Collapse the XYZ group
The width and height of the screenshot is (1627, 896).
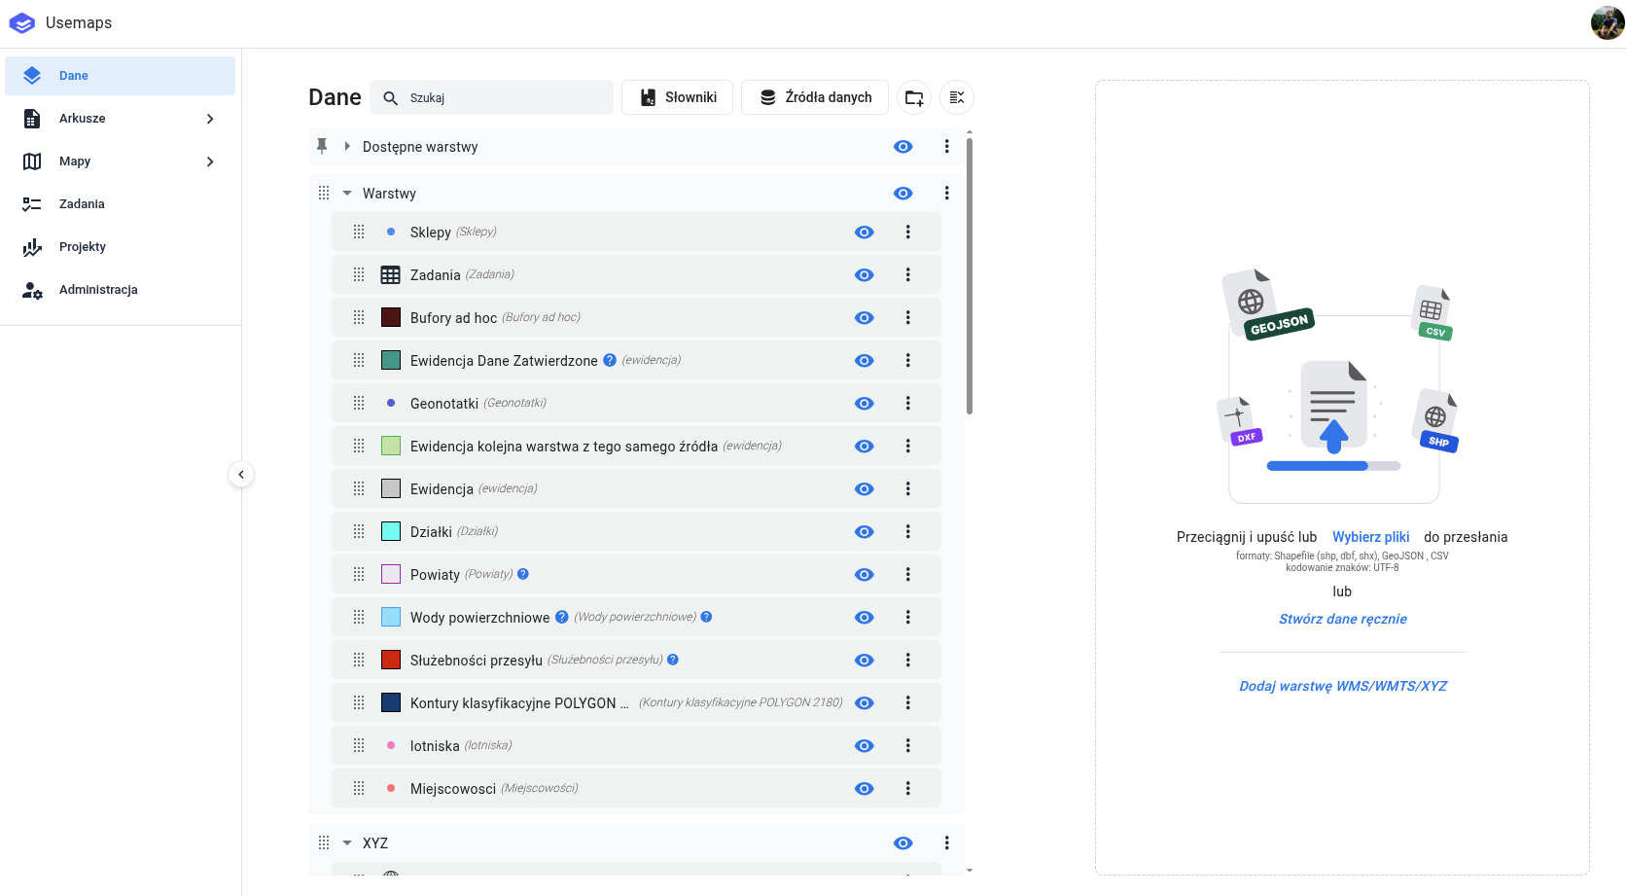347,843
